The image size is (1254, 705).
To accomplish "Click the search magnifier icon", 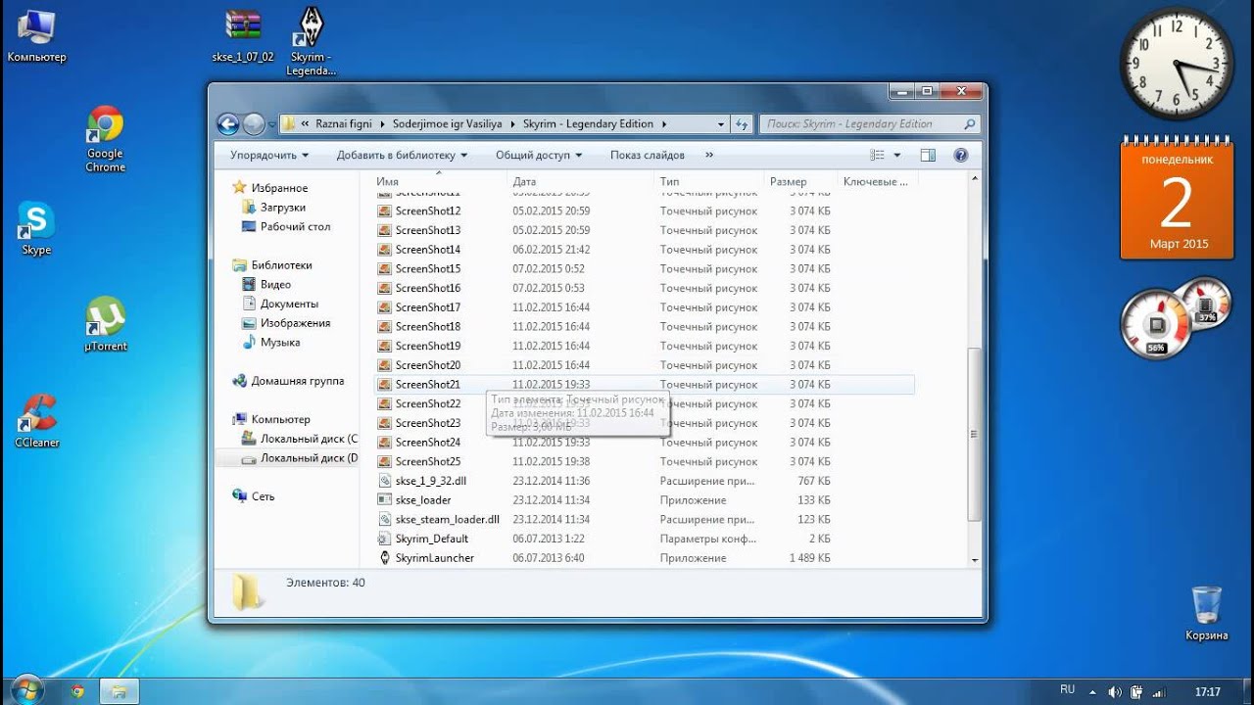I will point(969,124).
